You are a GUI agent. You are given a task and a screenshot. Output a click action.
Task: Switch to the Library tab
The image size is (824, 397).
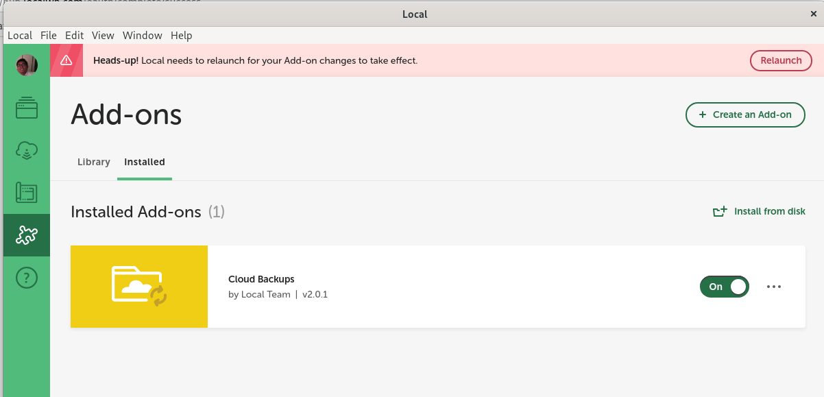tap(94, 162)
